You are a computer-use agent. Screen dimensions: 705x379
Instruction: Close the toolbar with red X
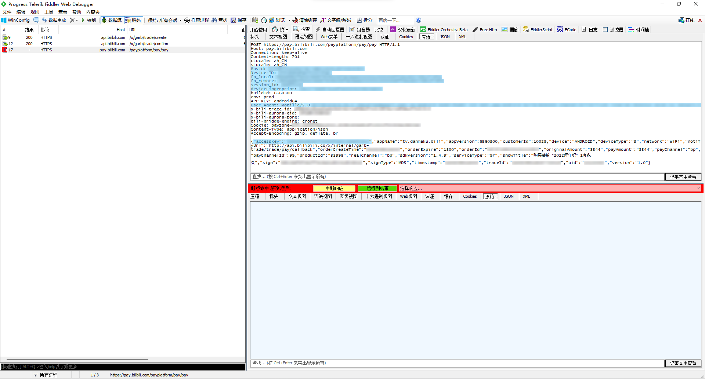(700, 20)
